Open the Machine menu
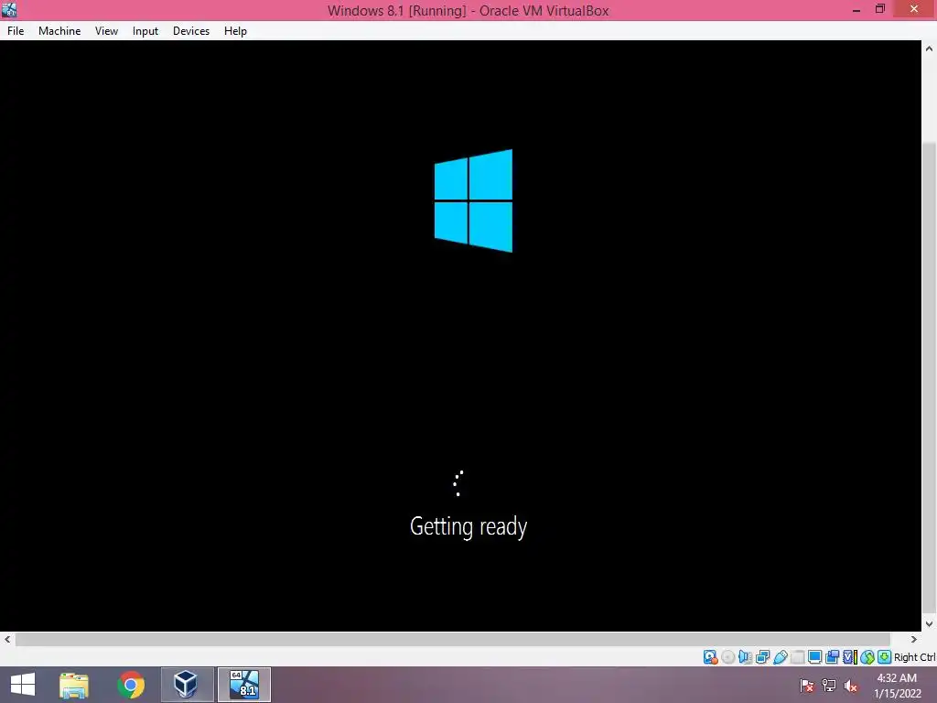The width and height of the screenshot is (937, 703). click(59, 31)
